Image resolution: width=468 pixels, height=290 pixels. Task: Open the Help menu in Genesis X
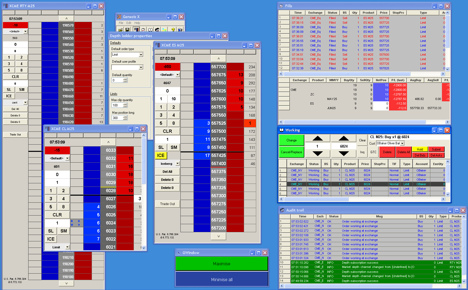coord(137,23)
